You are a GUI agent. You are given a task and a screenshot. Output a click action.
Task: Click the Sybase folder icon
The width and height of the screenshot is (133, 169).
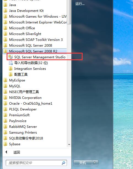pyautogui.click(x=6, y=144)
